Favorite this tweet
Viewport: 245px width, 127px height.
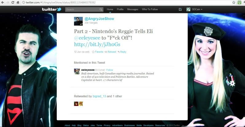[98, 52]
